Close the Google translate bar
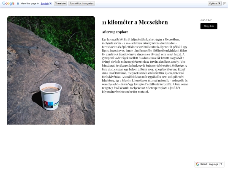This screenshot has width=228, height=171. [x=225, y=3]
